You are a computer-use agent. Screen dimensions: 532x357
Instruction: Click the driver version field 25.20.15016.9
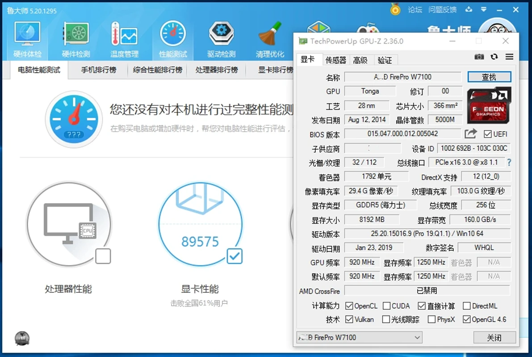427,233
